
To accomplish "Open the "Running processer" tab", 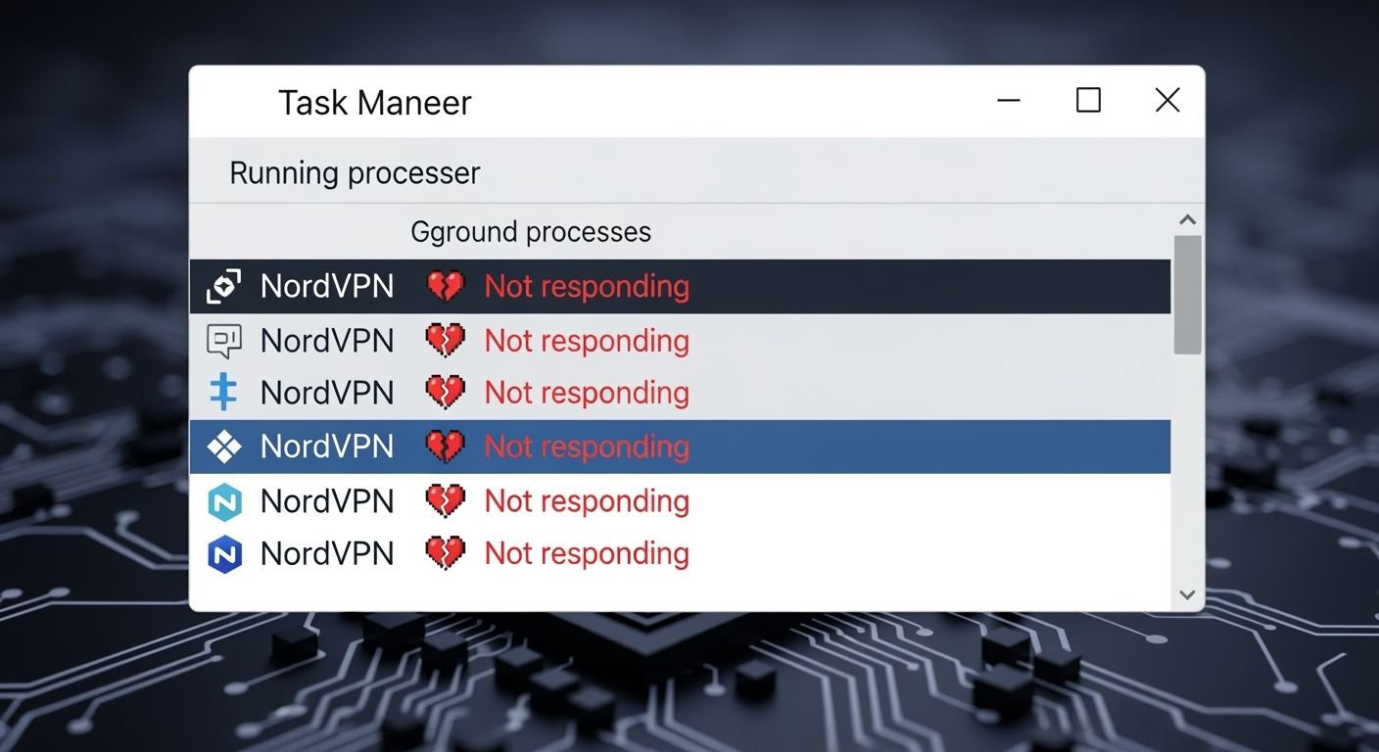I will [355, 173].
